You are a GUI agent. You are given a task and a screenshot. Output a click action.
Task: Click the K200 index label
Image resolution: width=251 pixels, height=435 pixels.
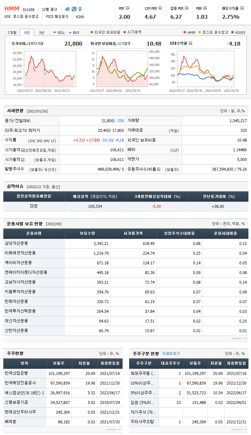click(x=80, y=17)
